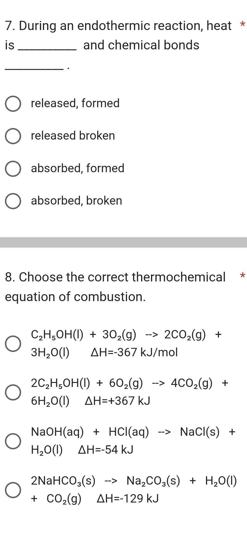
Task: Click the 'absorbed, formed' option label
Action: 78,168
